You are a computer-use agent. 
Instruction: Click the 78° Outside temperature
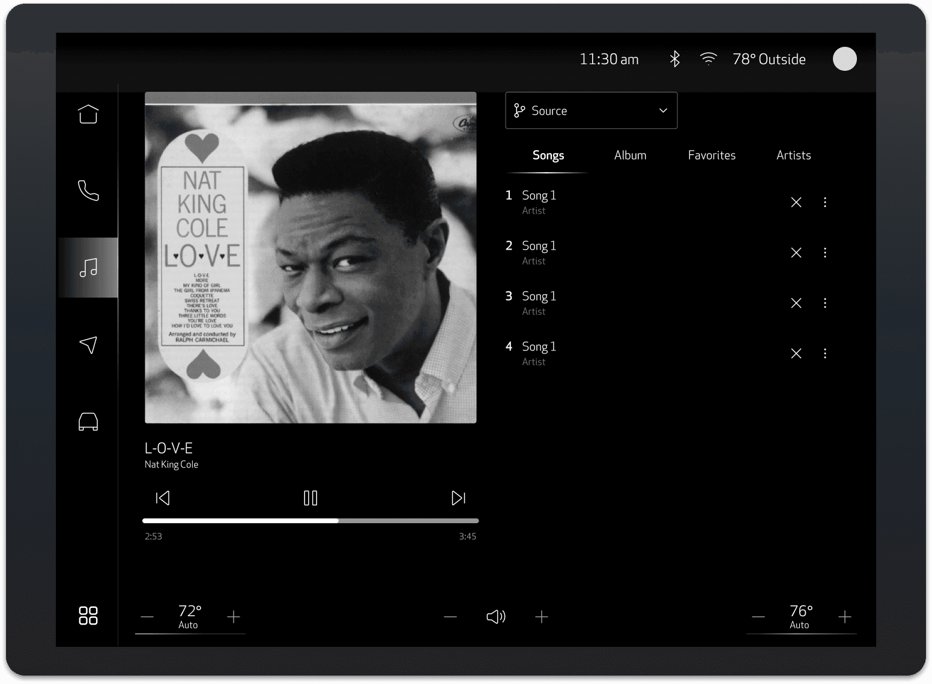[x=769, y=59]
